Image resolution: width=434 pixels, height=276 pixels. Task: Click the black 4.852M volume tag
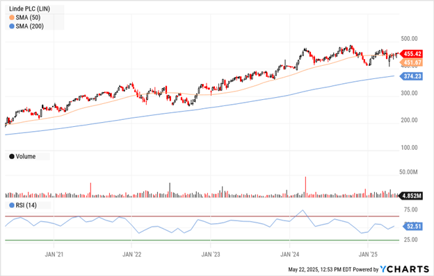point(411,196)
